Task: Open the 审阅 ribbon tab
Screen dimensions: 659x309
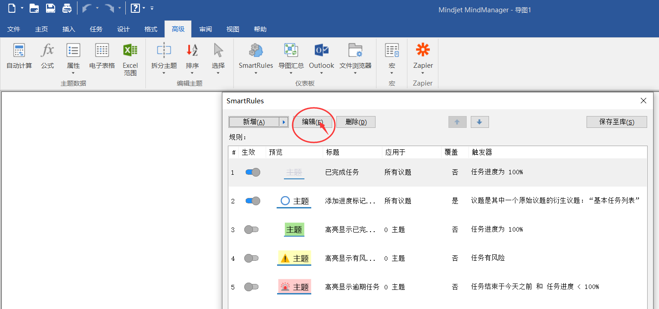Action: tap(205, 29)
